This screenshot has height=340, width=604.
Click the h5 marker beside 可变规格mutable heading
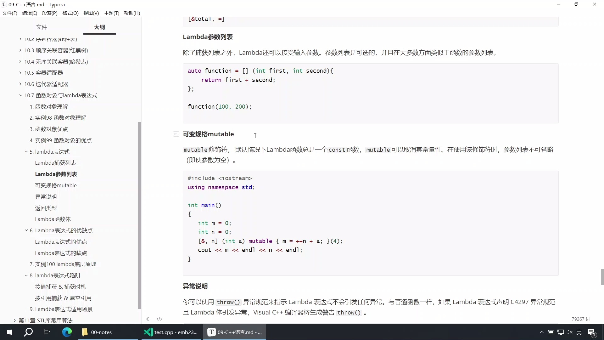point(176,134)
